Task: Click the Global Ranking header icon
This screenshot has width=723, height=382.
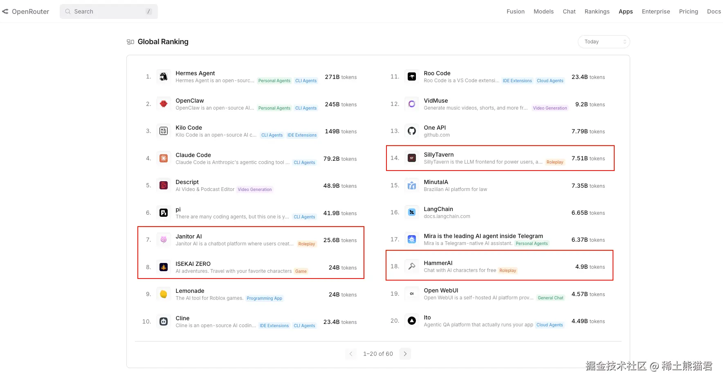Action: tap(130, 42)
